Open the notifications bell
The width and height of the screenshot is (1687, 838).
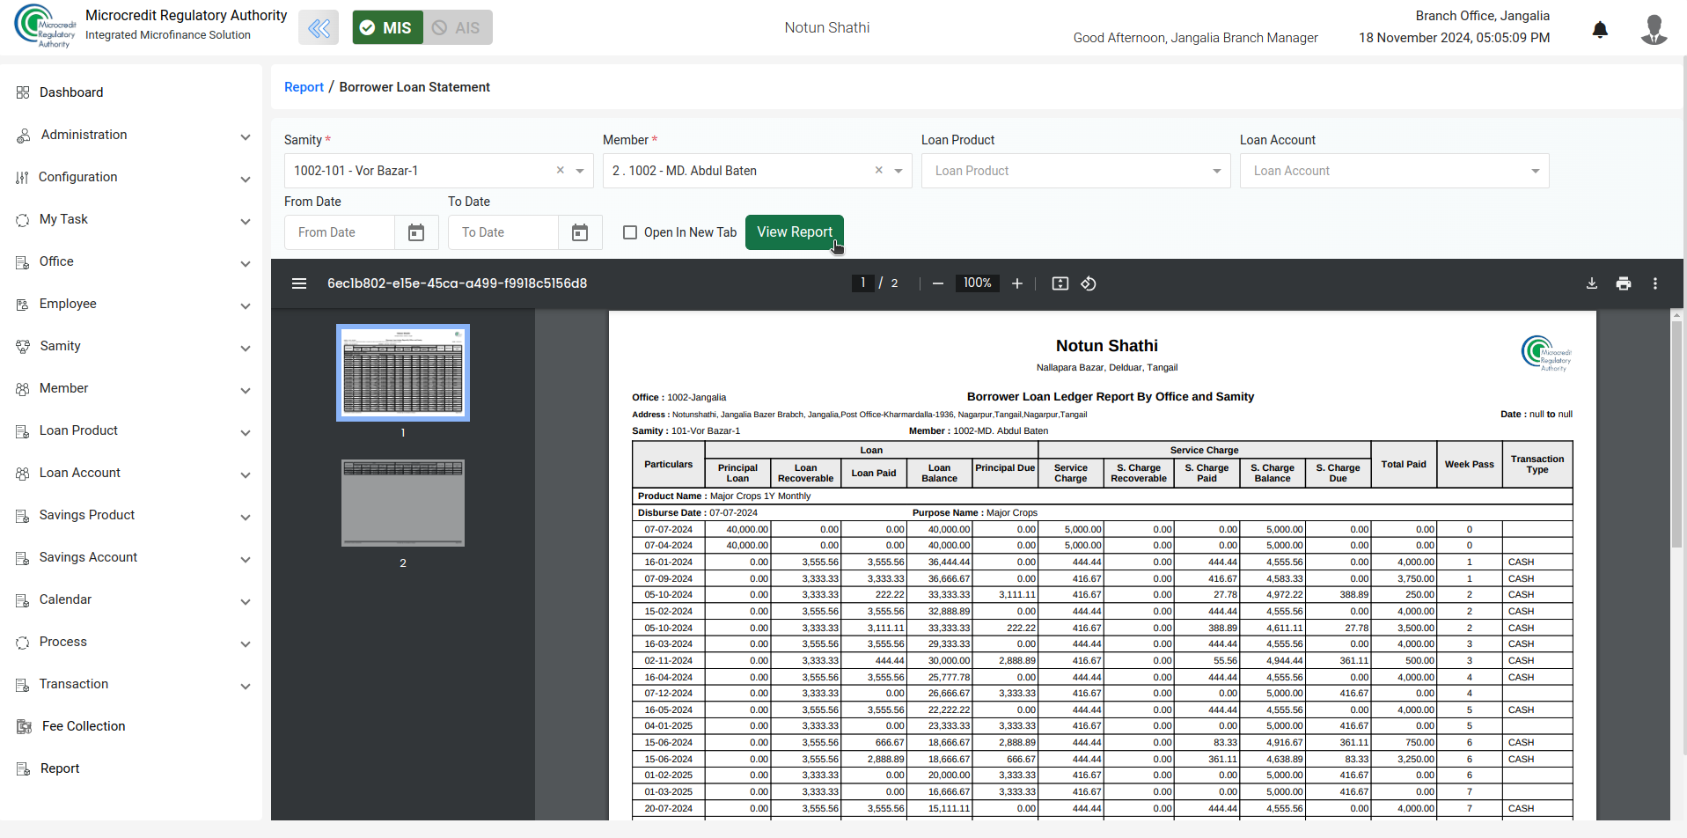(x=1600, y=30)
